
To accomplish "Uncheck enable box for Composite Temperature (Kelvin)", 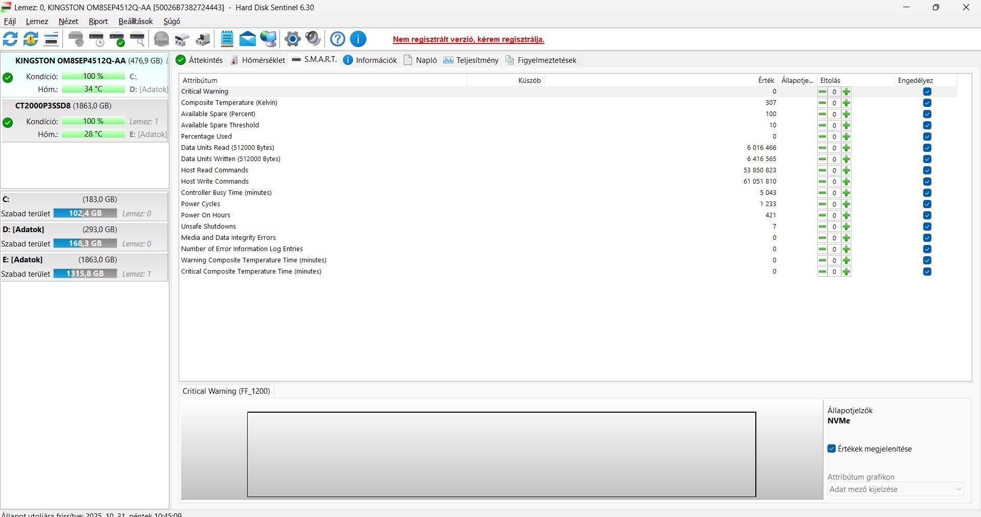I will click(927, 103).
